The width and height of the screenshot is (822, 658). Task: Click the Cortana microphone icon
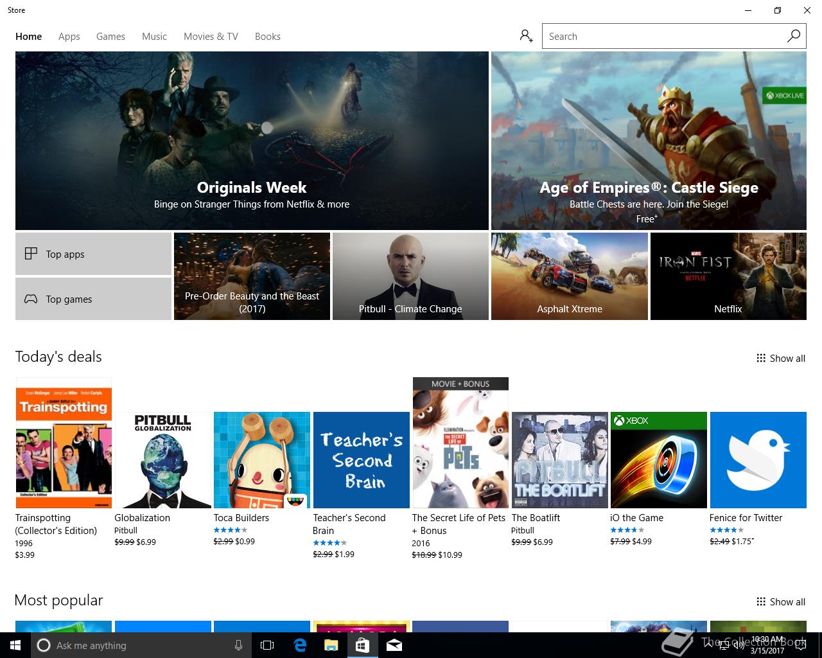(238, 645)
